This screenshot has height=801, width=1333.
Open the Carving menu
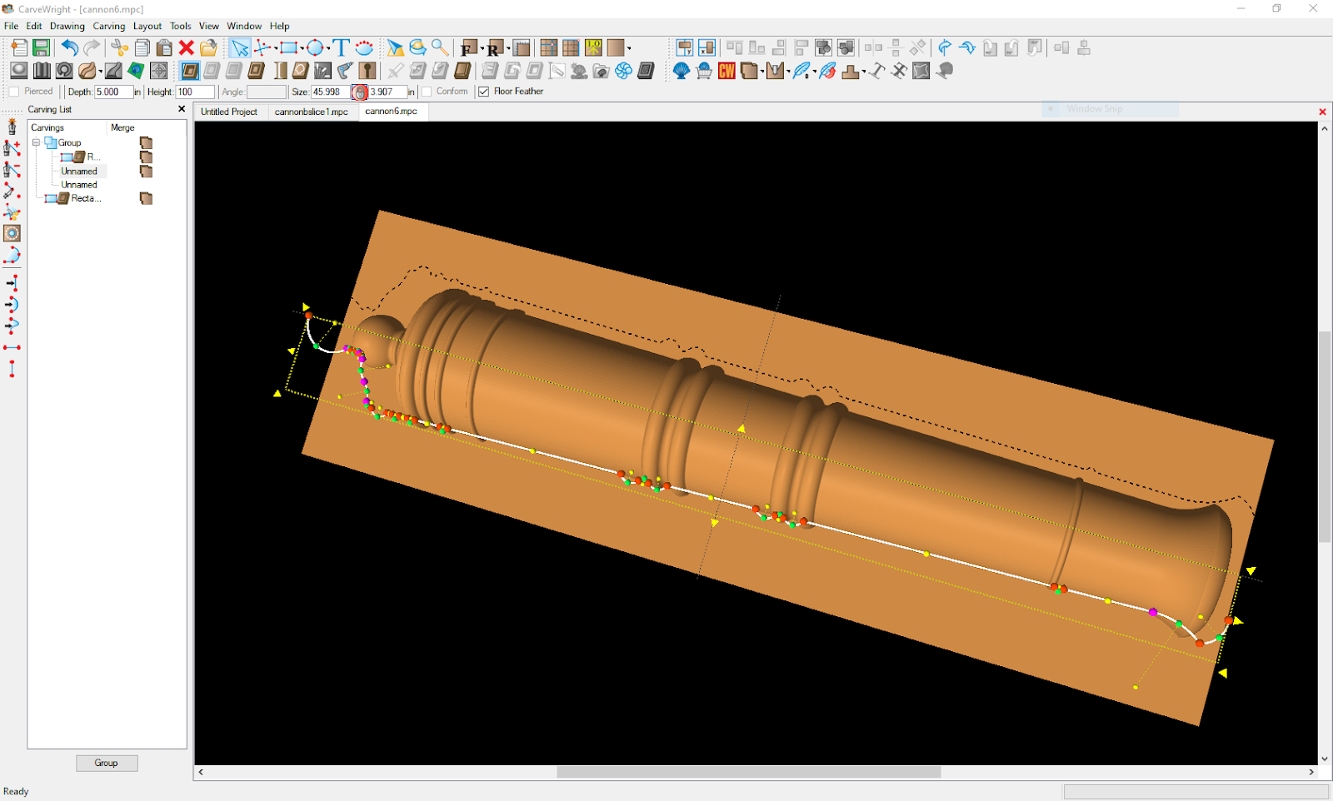108,26
